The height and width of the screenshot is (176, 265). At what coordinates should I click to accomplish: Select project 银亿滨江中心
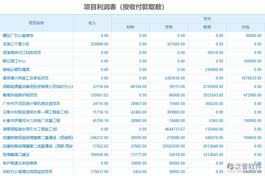click(14, 61)
